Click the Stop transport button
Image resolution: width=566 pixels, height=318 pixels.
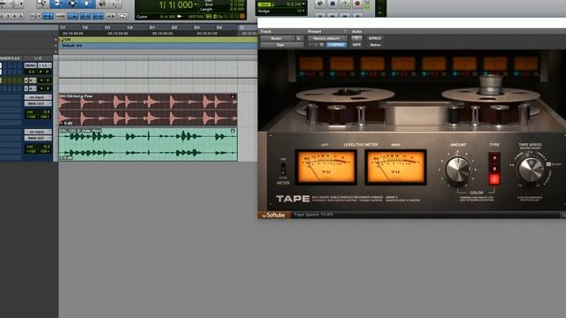coord(333,4)
